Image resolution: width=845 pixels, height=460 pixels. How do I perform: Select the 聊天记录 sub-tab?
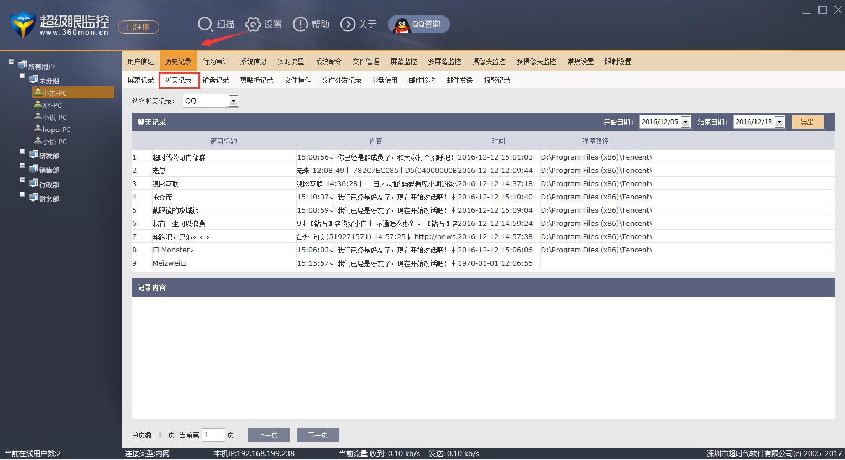[179, 80]
